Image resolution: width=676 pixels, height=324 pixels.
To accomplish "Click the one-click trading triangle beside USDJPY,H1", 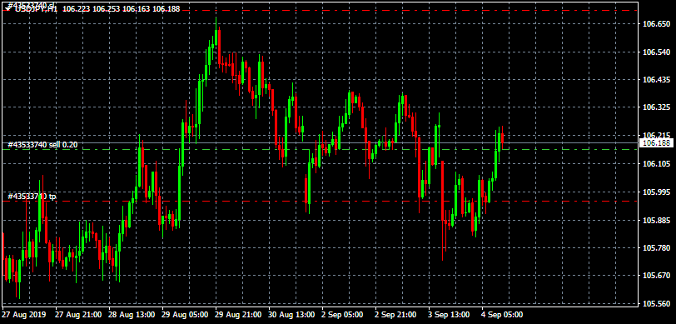I will coord(7,9).
